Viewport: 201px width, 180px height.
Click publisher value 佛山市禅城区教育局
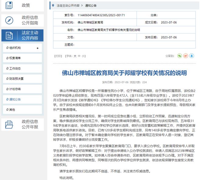click(x=90, y=23)
